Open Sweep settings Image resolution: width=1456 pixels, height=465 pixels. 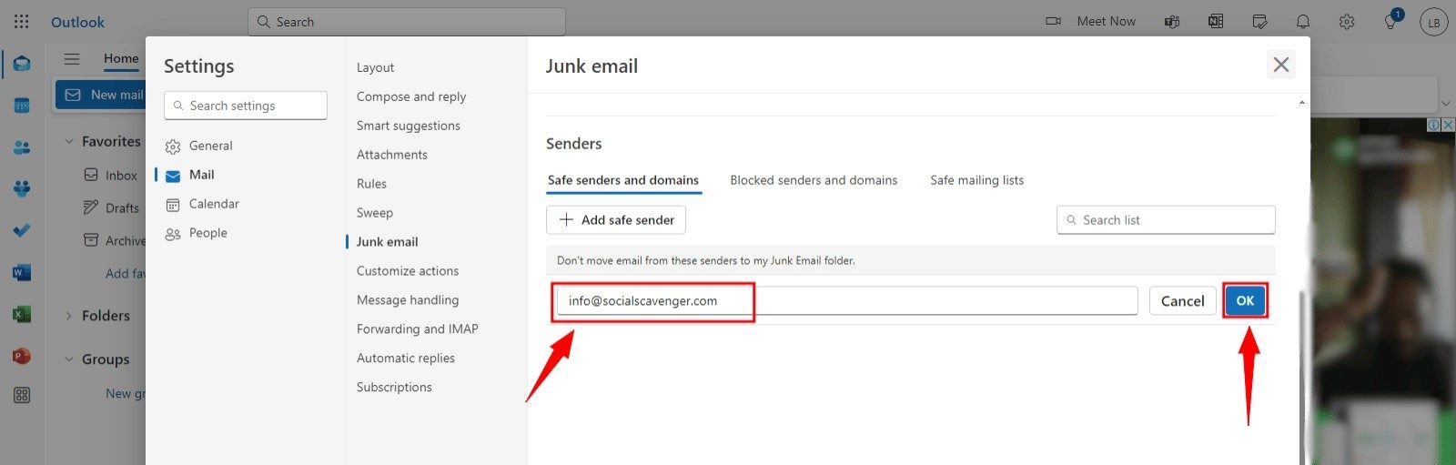pyautogui.click(x=375, y=213)
